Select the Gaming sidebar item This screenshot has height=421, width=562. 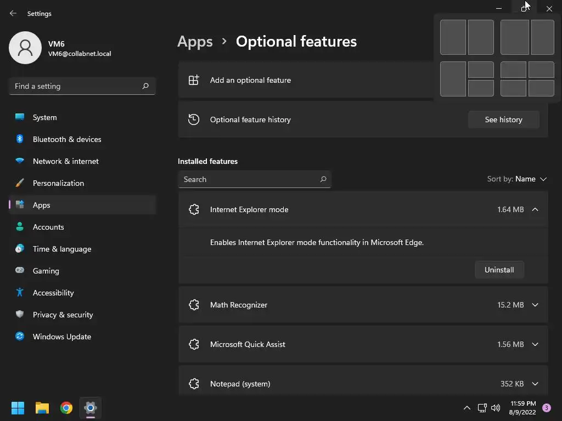pos(46,271)
